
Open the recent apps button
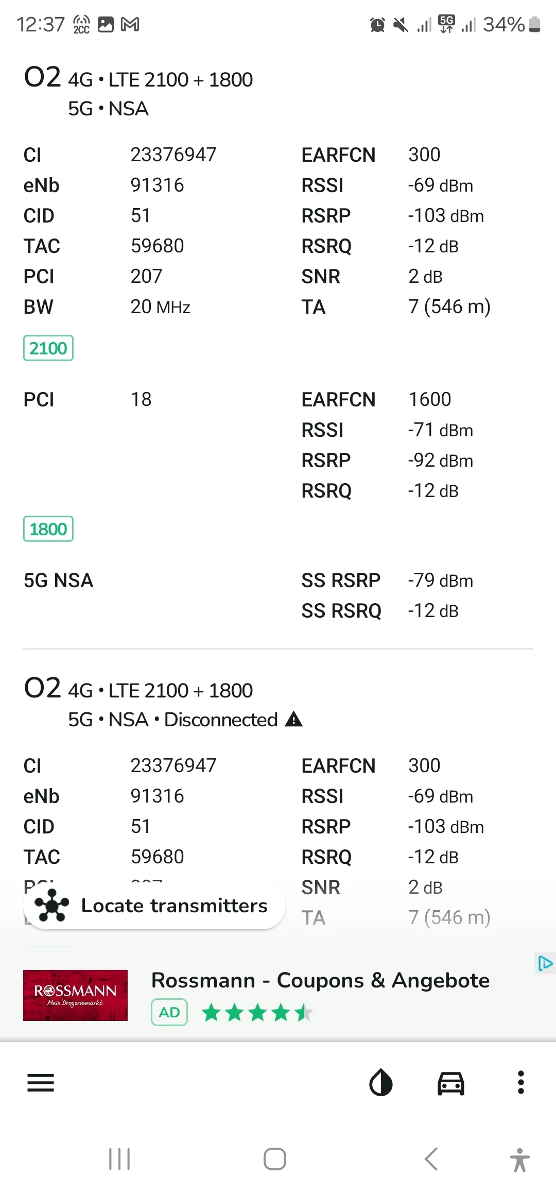pos(119,1159)
